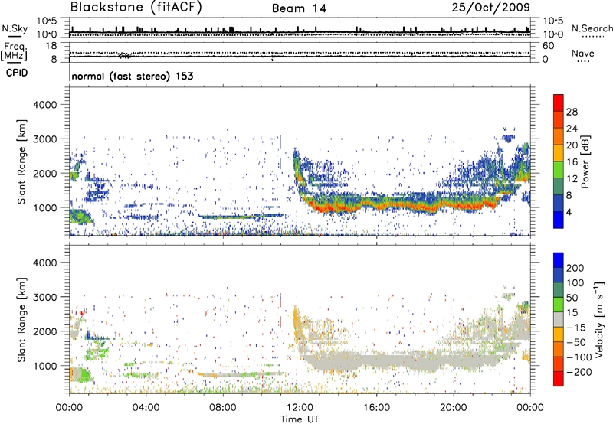The height and width of the screenshot is (424, 613).
Task: Click the '12:00' time axis tick label
Action: tap(300, 408)
